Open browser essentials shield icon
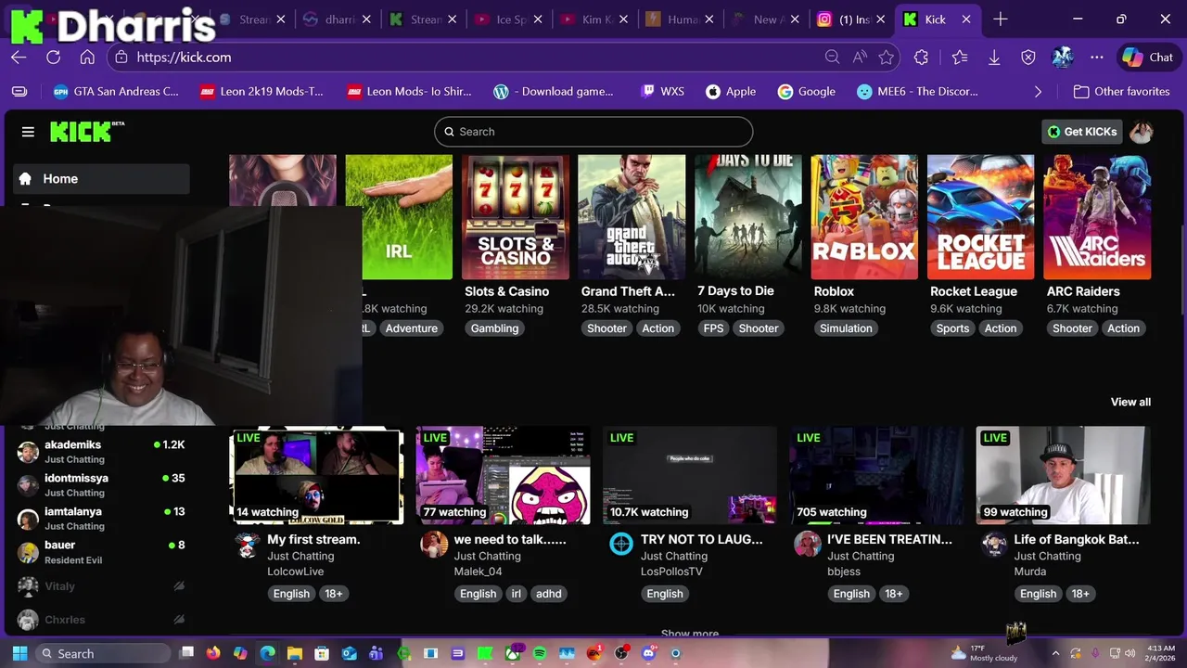 coord(1028,58)
